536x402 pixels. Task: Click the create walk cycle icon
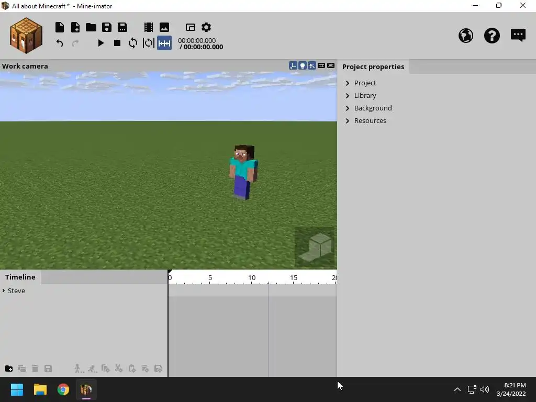point(79,368)
